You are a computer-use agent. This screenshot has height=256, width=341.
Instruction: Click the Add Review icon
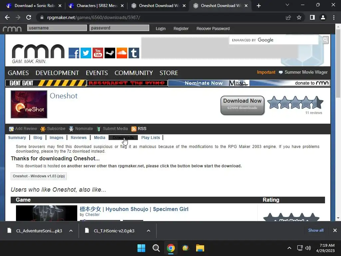pyautogui.click(x=11, y=129)
